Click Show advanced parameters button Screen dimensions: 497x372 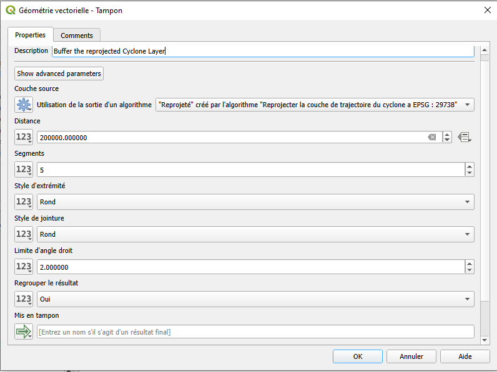pyautogui.click(x=59, y=74)
